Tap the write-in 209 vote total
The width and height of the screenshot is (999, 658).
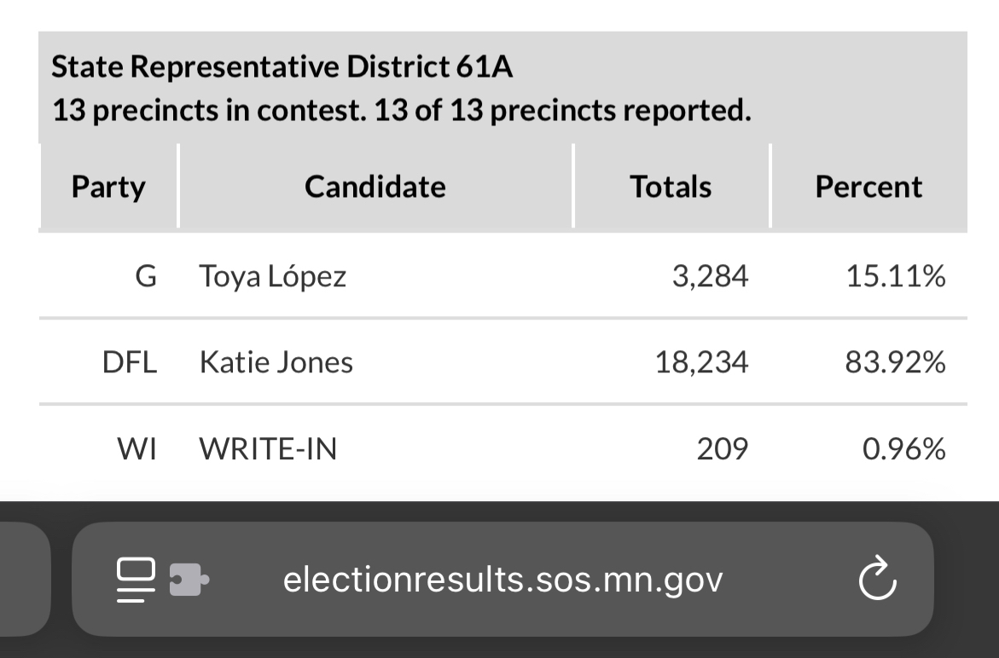pos(722,448)
